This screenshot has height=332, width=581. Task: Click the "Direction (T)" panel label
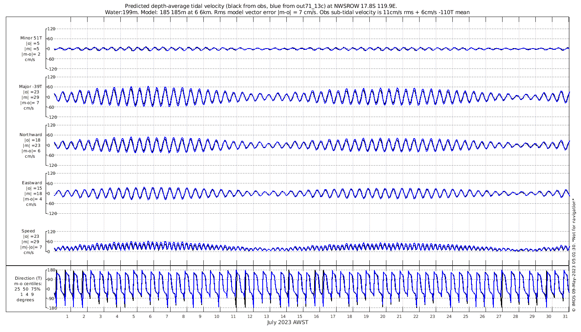tap(28, 278)
